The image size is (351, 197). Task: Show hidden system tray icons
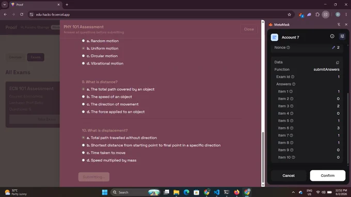tap(293, 192)
